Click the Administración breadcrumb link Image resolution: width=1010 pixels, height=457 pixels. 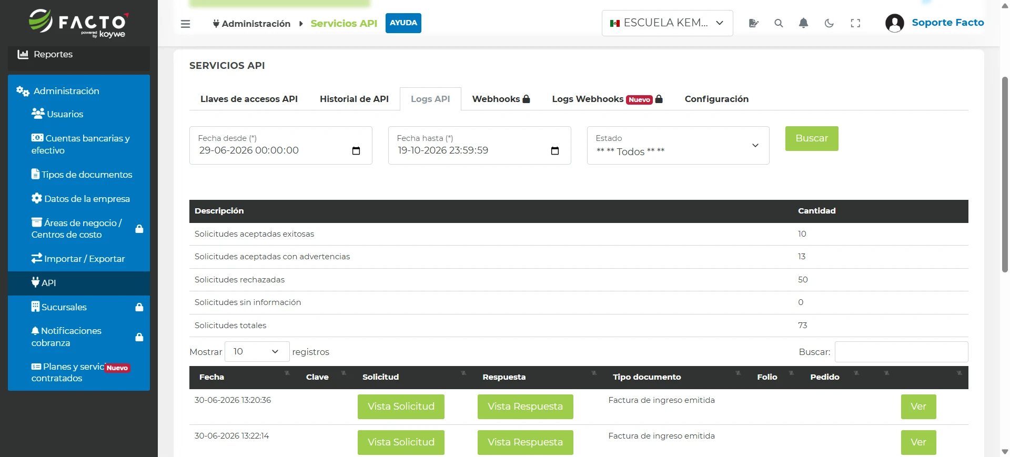[251, 24]
